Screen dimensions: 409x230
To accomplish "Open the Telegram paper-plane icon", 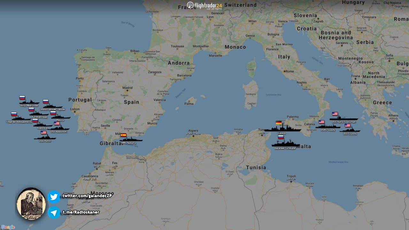I will point(54,212).
